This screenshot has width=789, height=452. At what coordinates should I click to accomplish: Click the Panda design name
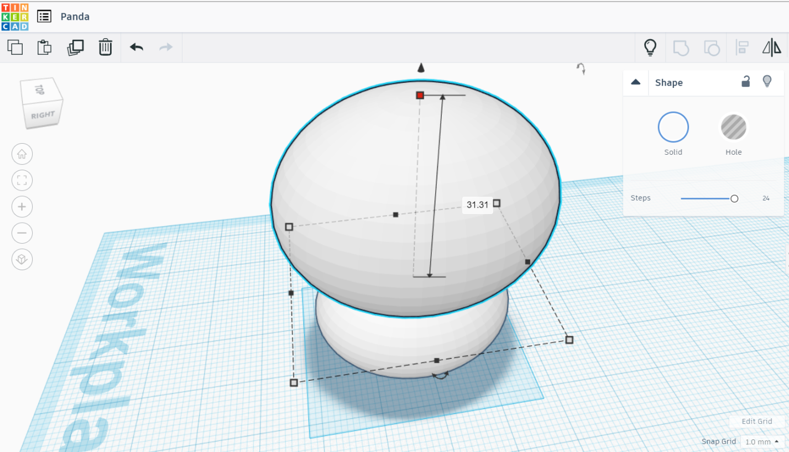point(75,17)
